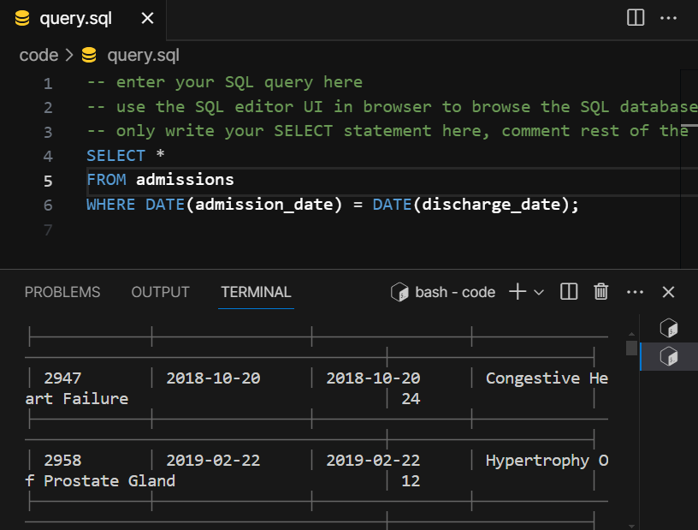Open the launch profile dropdown arrow
This screenshot has height=530, width=698.
click(x=539, y=293)
